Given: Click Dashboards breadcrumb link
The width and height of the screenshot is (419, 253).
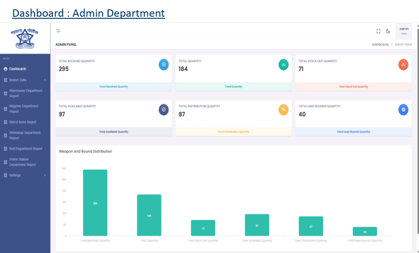Looking at the screenshot, I should [x=380, y=45].
